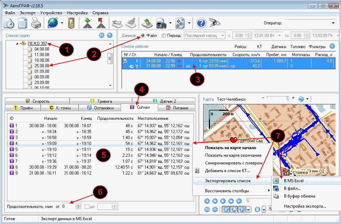The width and height of the screenshot is (341, 224).
Task: Select the Файл radio button
Action: coord(143,36)
